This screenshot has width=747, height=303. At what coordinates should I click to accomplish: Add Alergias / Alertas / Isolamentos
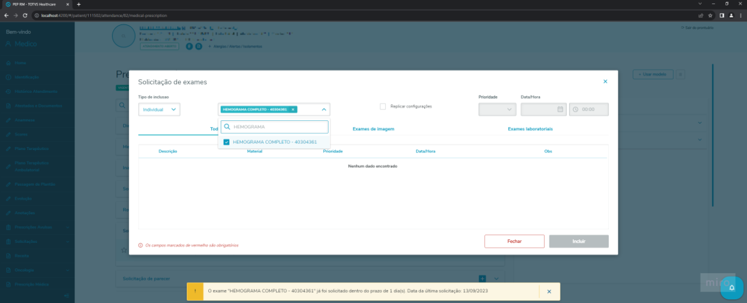coord(234,46)
